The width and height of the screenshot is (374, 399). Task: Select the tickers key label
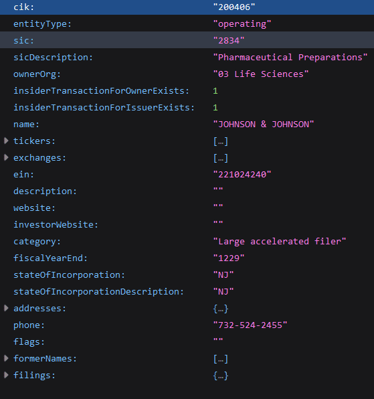point(34,141)
